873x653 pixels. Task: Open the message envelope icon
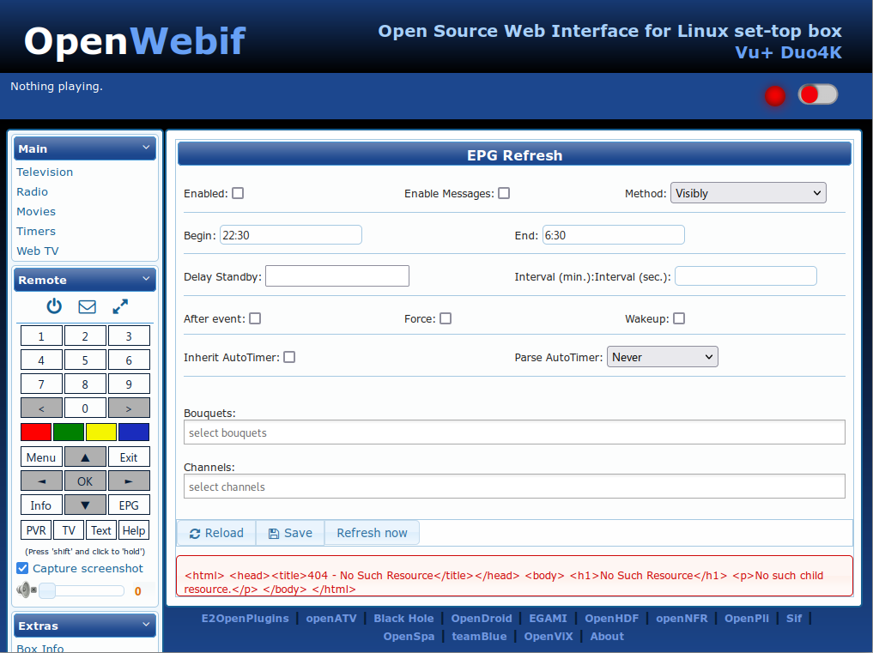click(86, 306)
